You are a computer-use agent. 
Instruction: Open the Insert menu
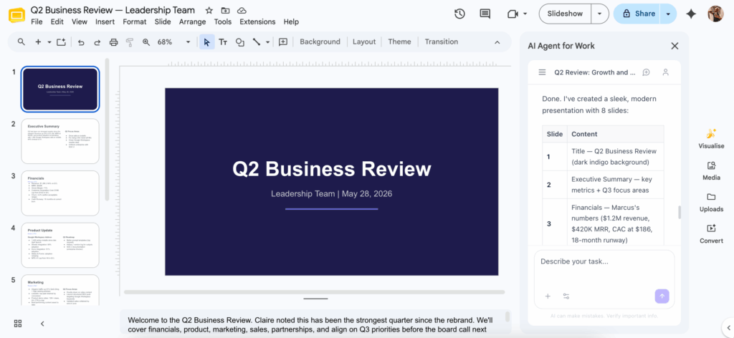click(x=105, y=22)
